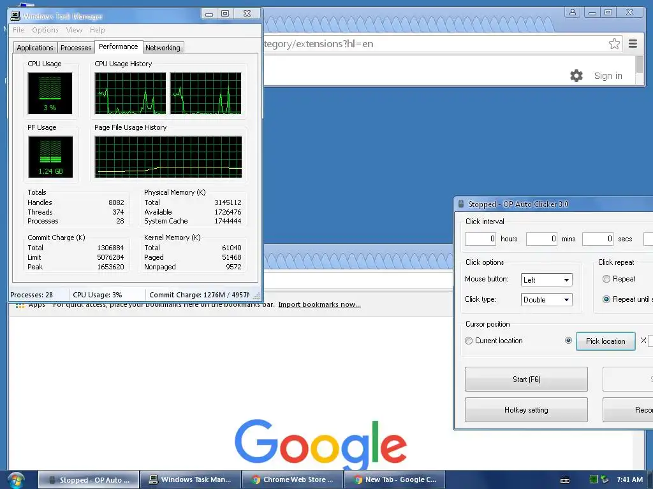Open the Mouse button dropdown
653x489 pixels.
tap(547, 280)
